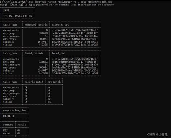Click hash starting ccf6fe51 under expected_crc
This screenshot has width=171, height=138.
coord(75,33)
